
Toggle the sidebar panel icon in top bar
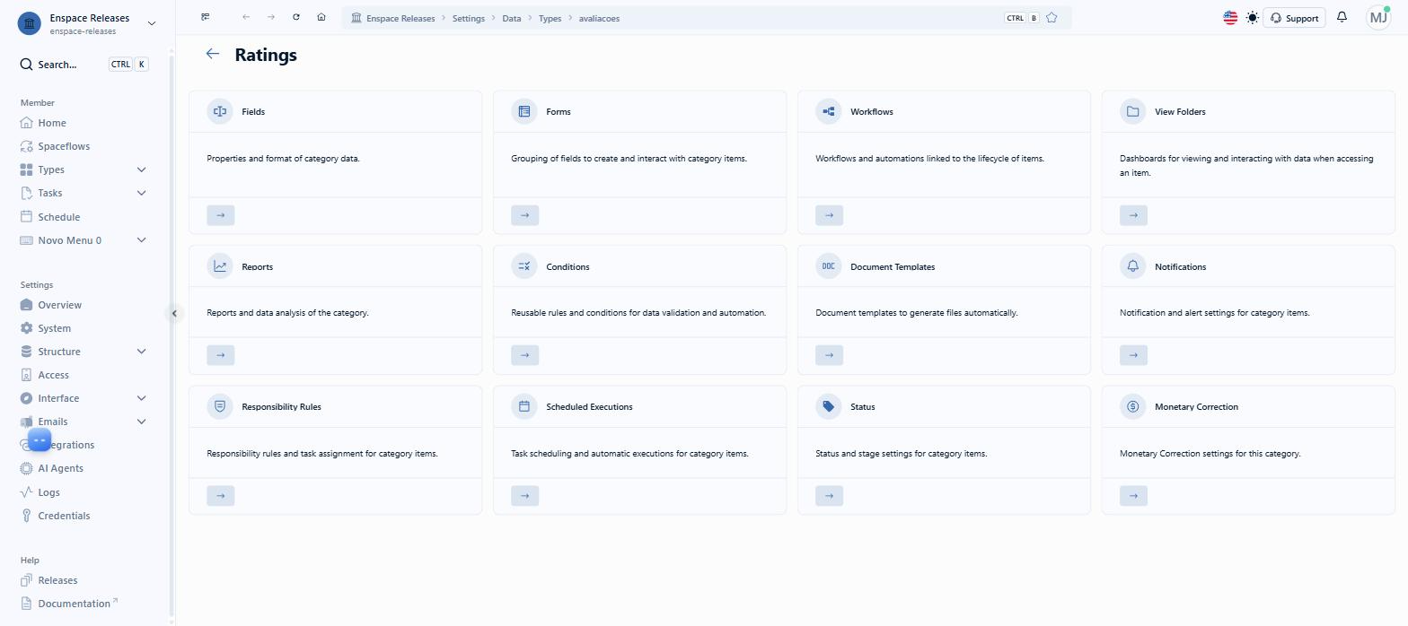[206, 17]
